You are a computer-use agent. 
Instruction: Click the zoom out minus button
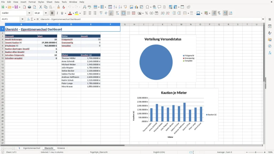pyautogui.click(x=247, y=152)
